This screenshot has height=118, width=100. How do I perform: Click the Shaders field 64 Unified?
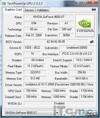click(x=37, y=60)
